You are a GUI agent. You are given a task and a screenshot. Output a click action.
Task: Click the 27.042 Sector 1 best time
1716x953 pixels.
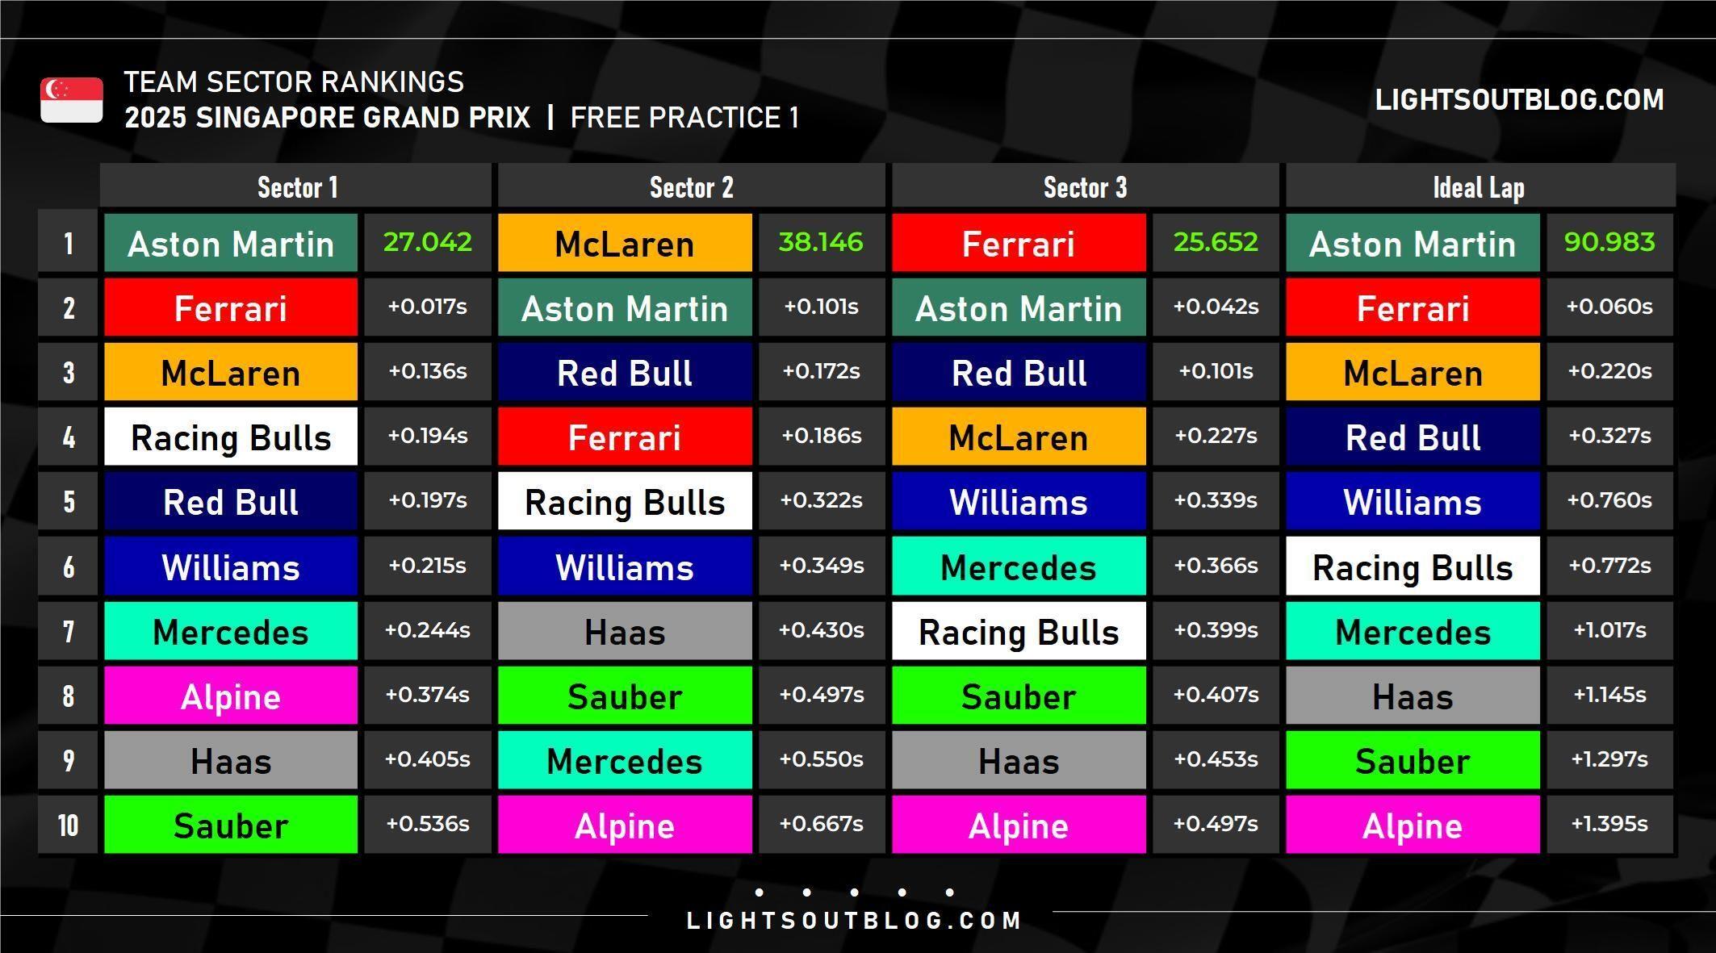pyautogui.click(x=427, y=242)
